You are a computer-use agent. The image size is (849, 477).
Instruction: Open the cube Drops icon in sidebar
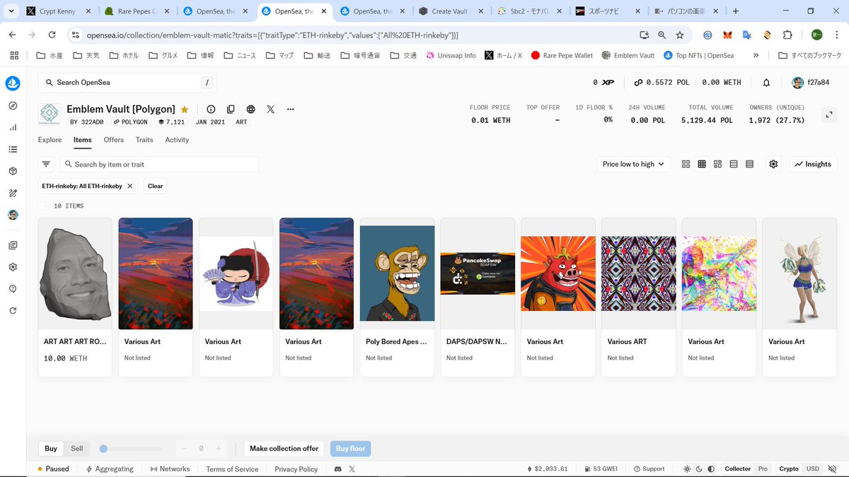[13, 171]
